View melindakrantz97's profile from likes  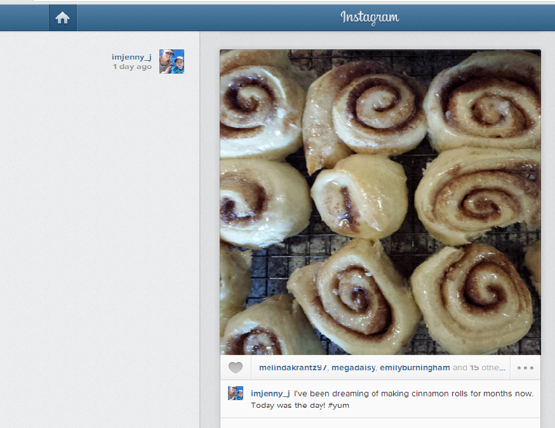tap(293, 368)
